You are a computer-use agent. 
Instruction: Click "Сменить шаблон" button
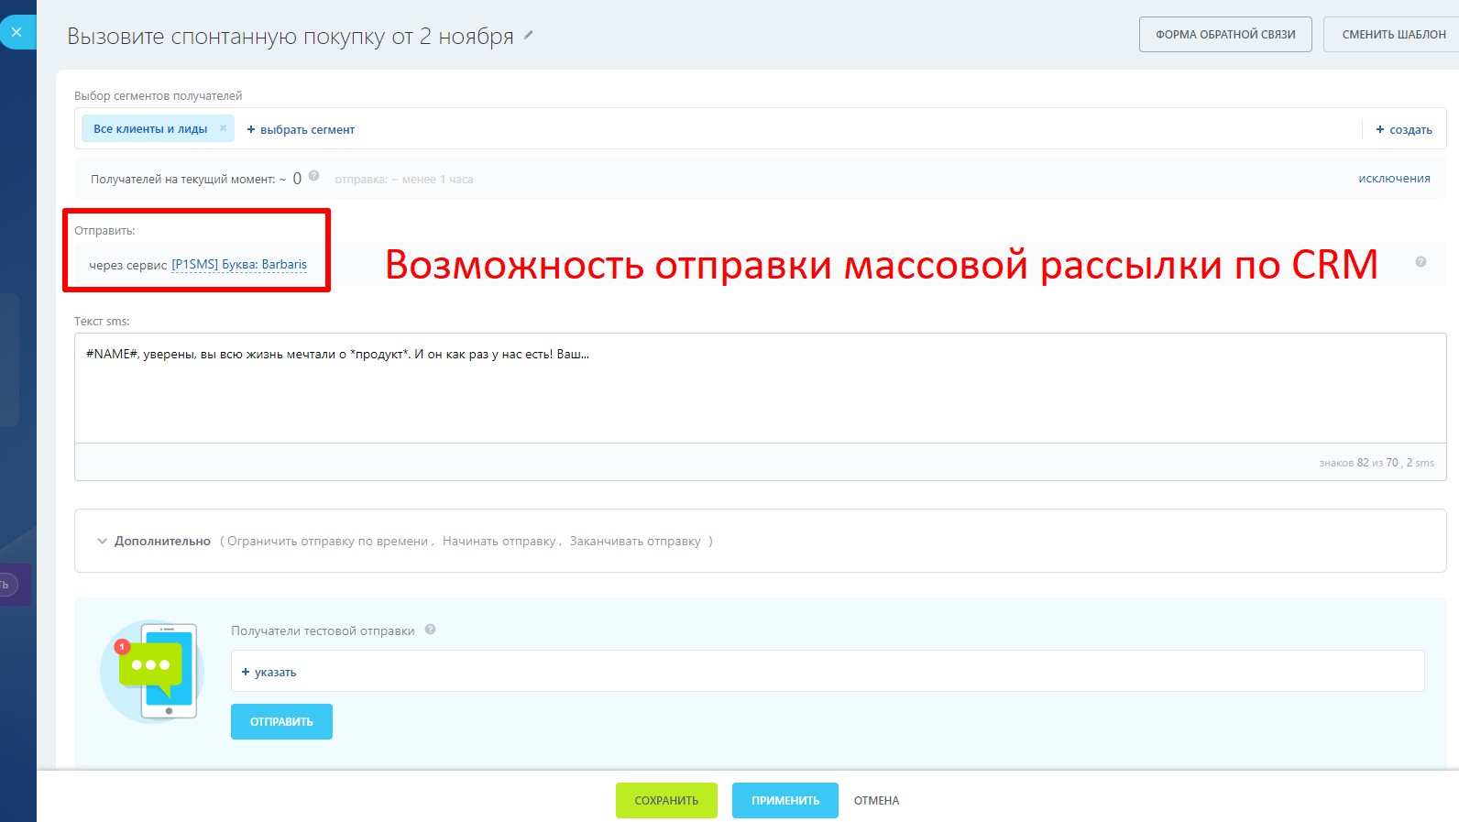1393,35
